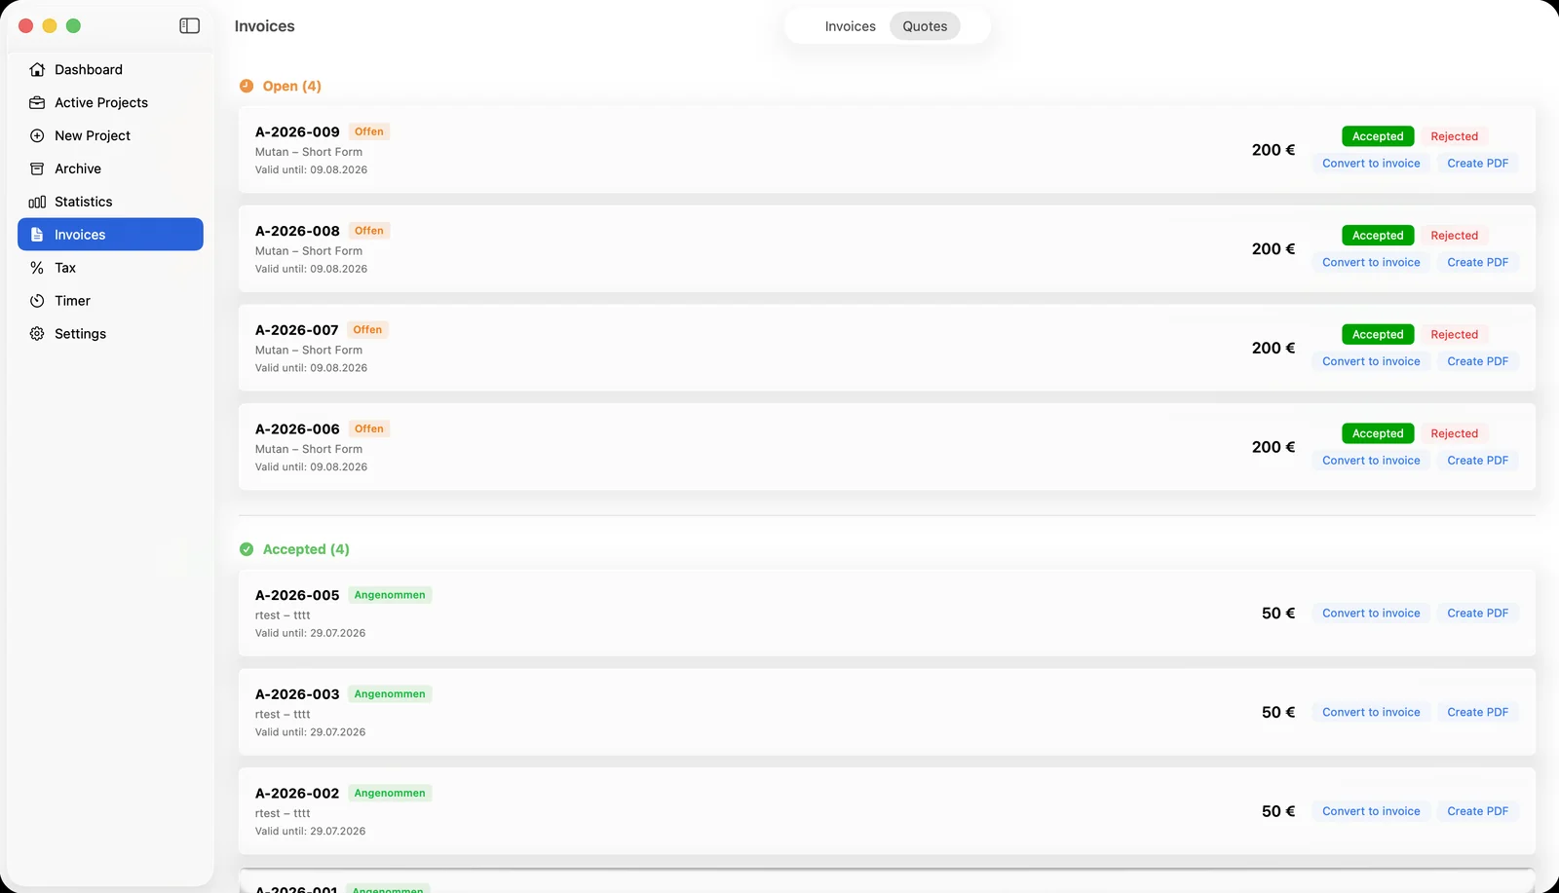
Task: Create PDF for quote A-2026-005
Action: point(1477,614)
